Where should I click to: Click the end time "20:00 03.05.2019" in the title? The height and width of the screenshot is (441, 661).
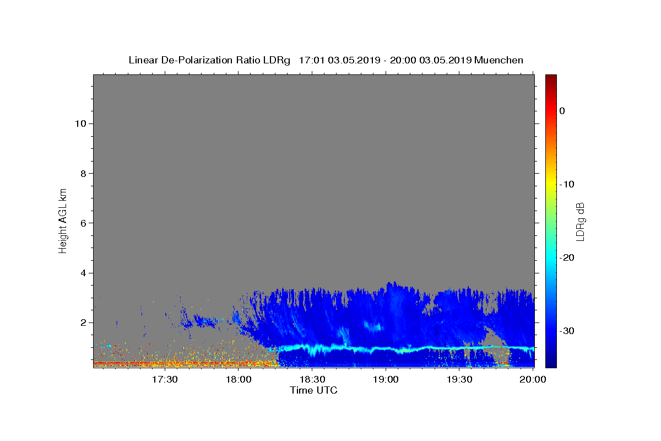click(x=431, y=60)
